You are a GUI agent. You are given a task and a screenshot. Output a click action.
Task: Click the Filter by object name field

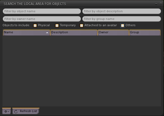point(42,11)
